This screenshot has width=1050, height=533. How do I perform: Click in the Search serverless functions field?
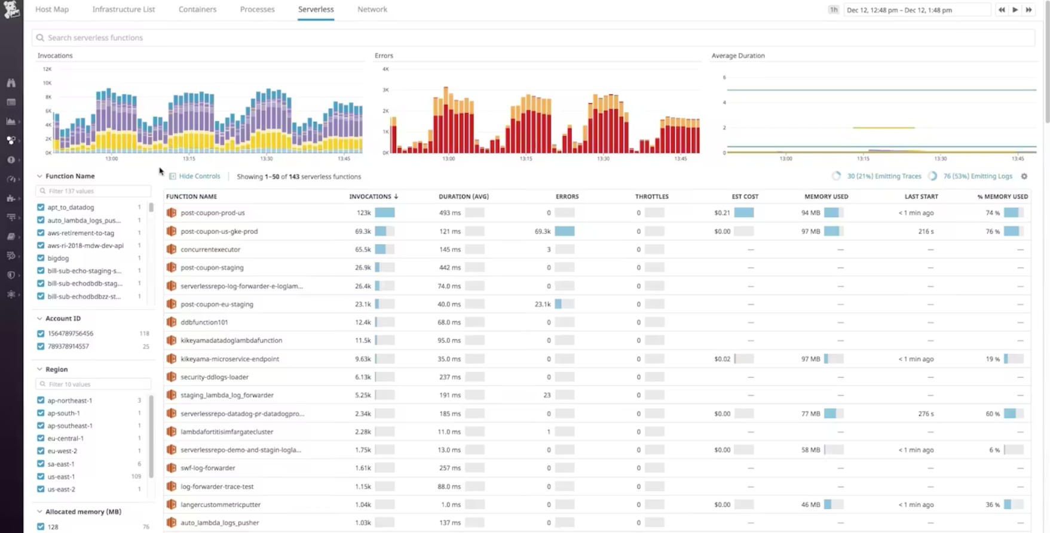pyautogui.click(x=533, y=38)
